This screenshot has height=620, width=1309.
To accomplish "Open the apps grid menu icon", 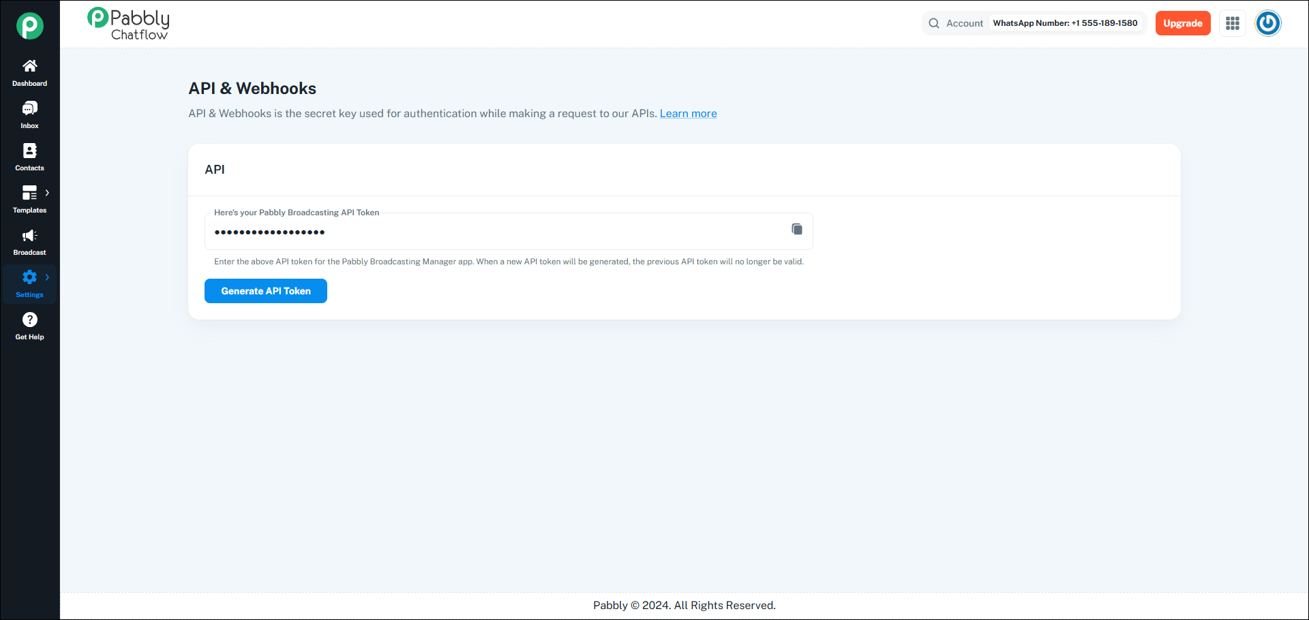I will (1233, 23).
